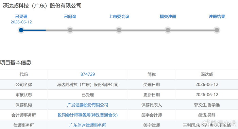Screen dimensions: 238x129
Task: Click the 深达威 short name cell
Action: 207,74
